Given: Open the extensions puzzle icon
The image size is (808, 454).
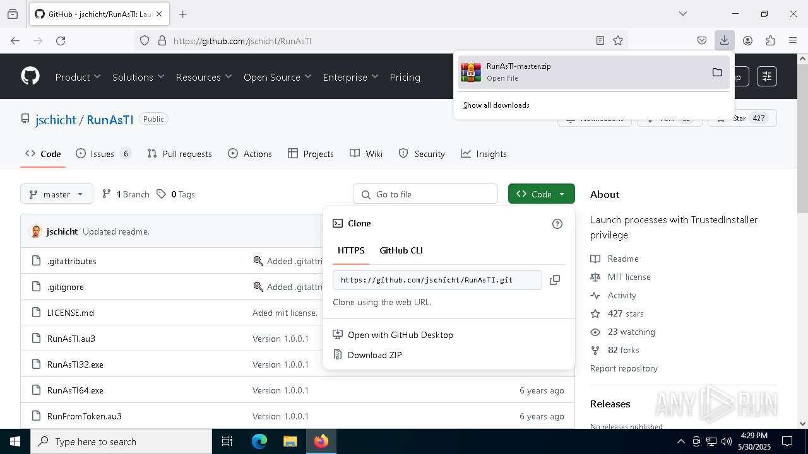Looking at the screenshot, I should [770, 40].
